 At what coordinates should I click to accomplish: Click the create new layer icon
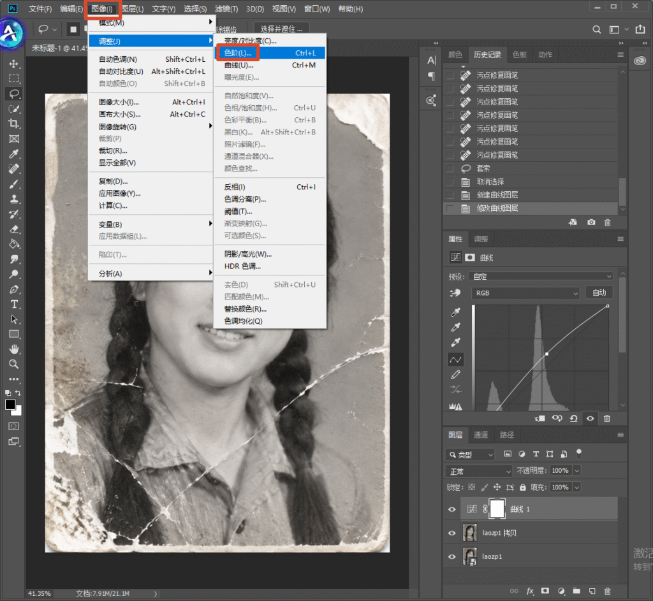click(x=592, y=591)
